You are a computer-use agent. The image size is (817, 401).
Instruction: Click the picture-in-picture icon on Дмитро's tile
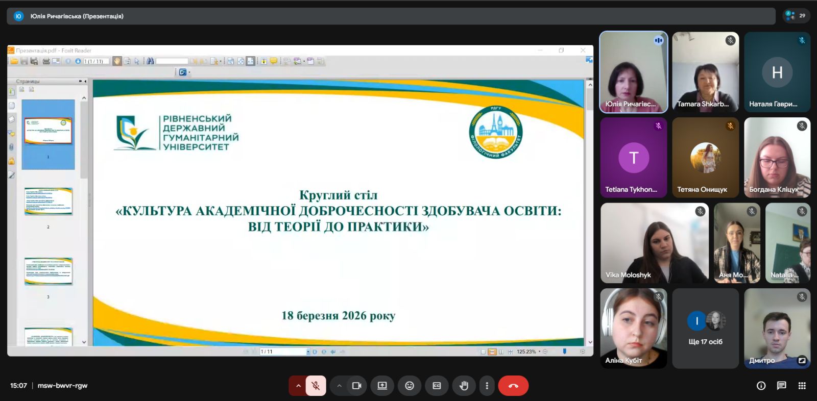pyautogui.click(x=802, y=360)
